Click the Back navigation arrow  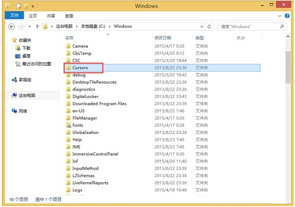coord(12,27)
